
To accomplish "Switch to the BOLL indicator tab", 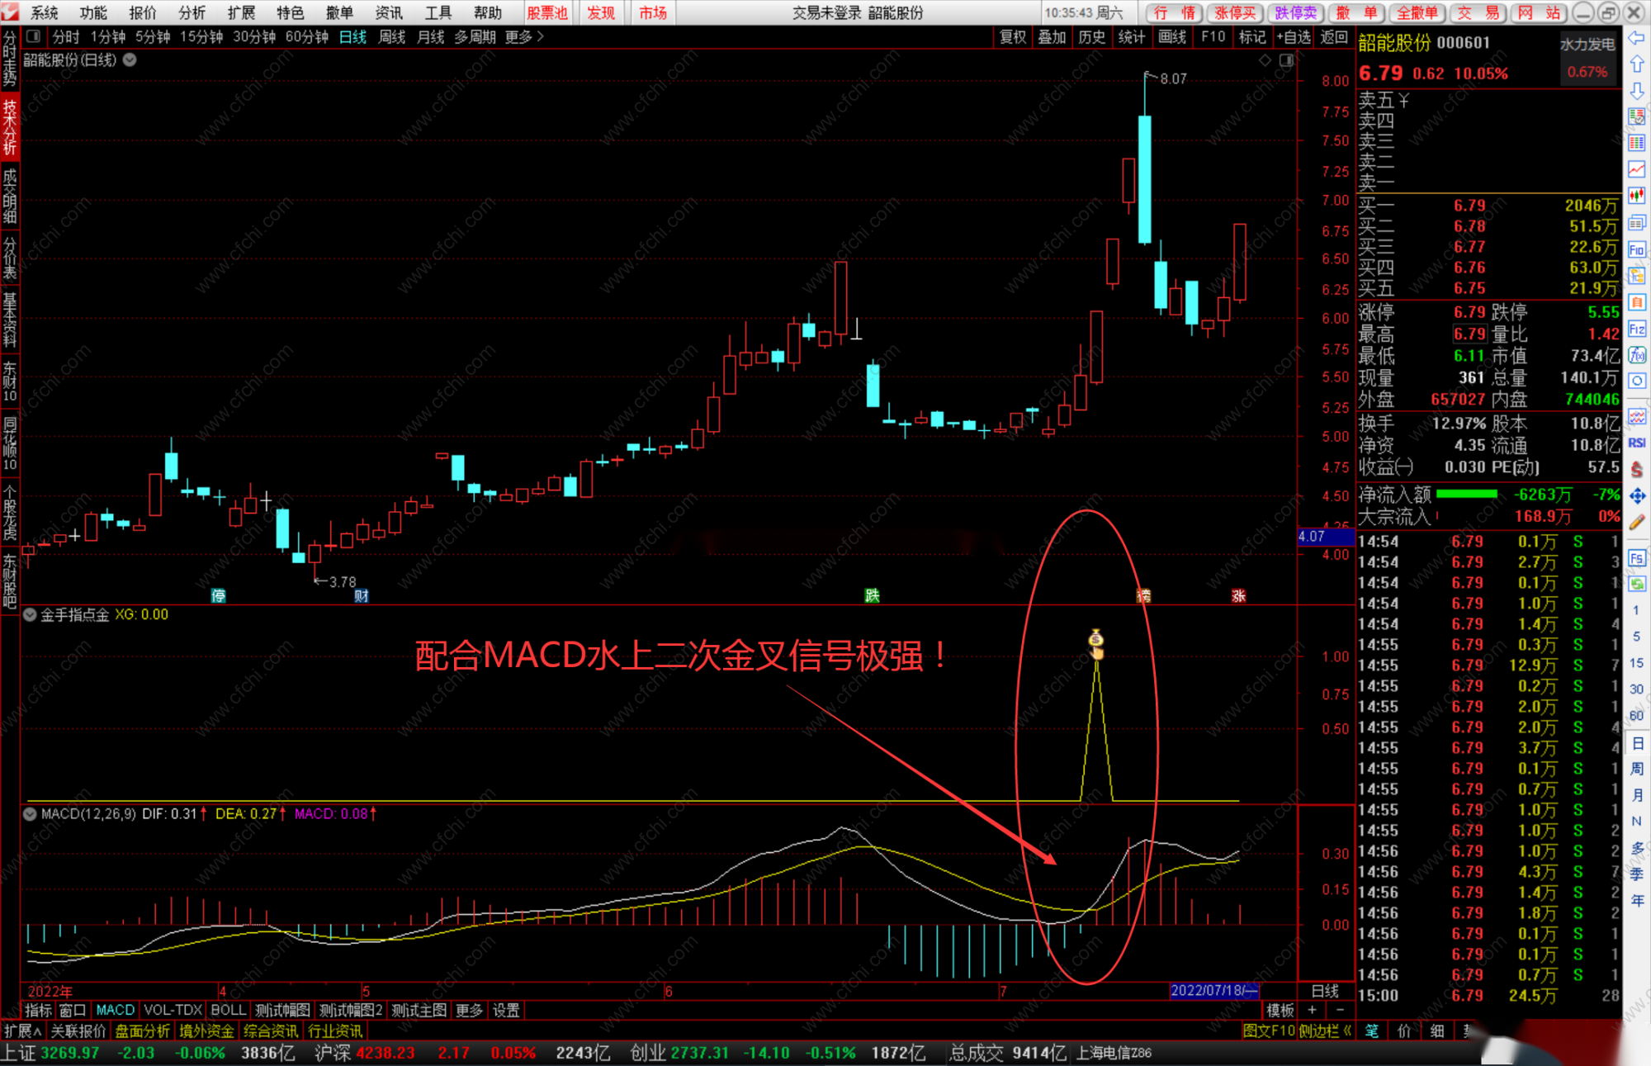I will point(228,1010).
